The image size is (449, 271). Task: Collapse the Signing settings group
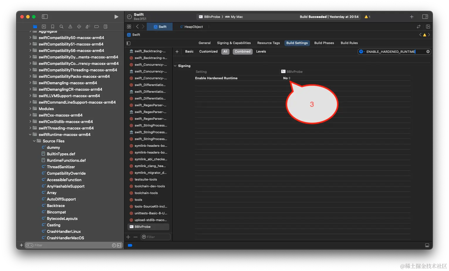click(175, 66)
